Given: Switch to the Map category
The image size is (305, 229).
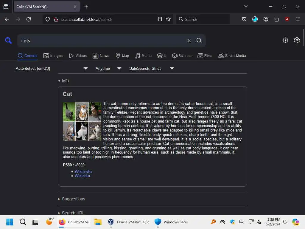Looking at the screenshot, I should (x=122, y=56).
